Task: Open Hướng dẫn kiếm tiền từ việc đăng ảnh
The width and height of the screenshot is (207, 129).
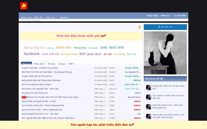Action: click(x=168, y=87)
